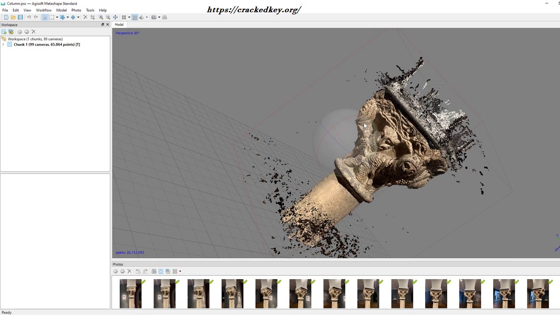Screen dimensions: 560x315
Task: Select the first column photo thumbnail
Action: (130, 294)
